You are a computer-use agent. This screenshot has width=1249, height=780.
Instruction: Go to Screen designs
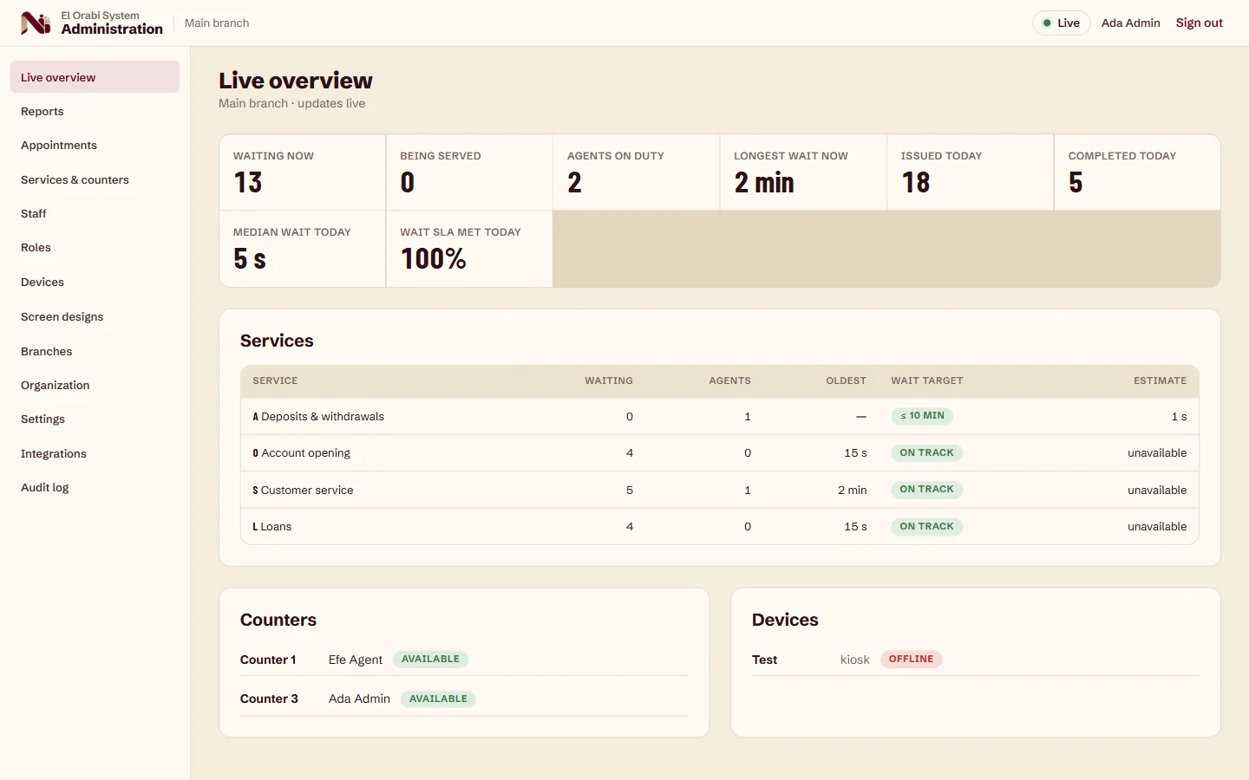coord(95,316)
